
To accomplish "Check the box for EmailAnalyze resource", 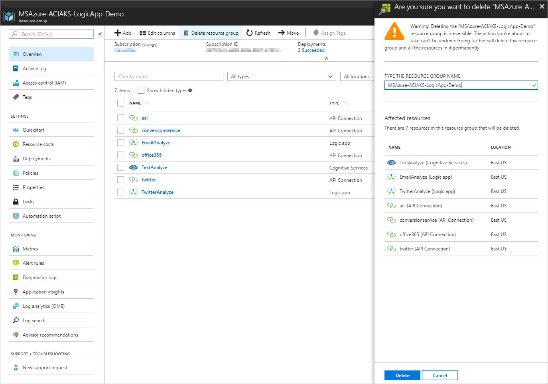I will (x=120, y=143).
